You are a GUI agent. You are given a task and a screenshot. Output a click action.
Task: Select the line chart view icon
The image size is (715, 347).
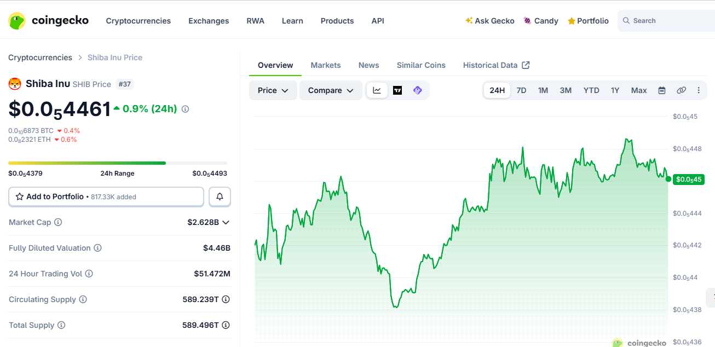[x=377, y=90]
